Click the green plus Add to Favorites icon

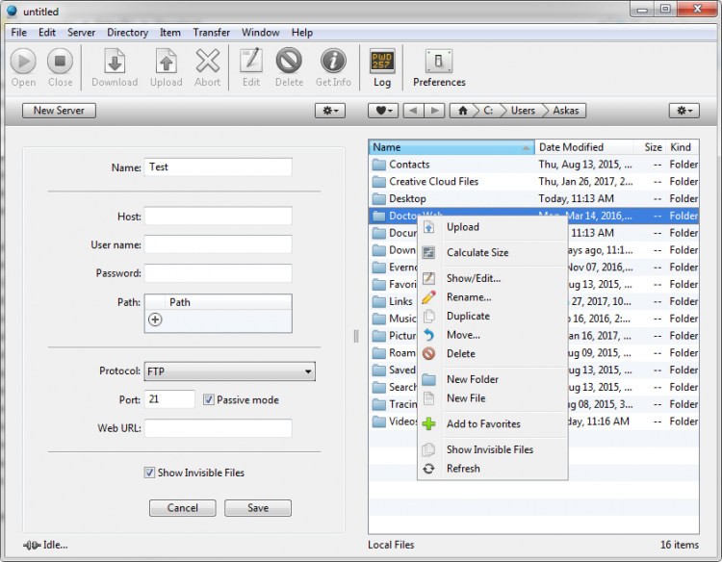pos(428,424)
